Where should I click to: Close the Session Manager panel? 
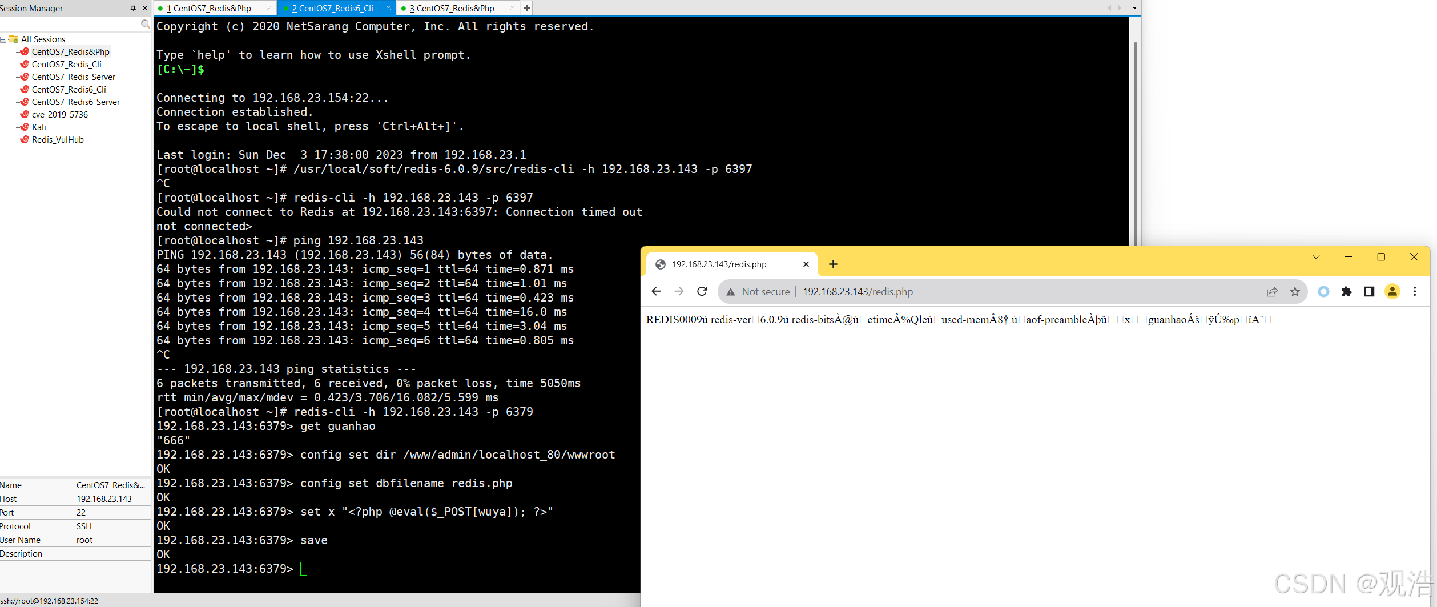(x=145, y=8)
